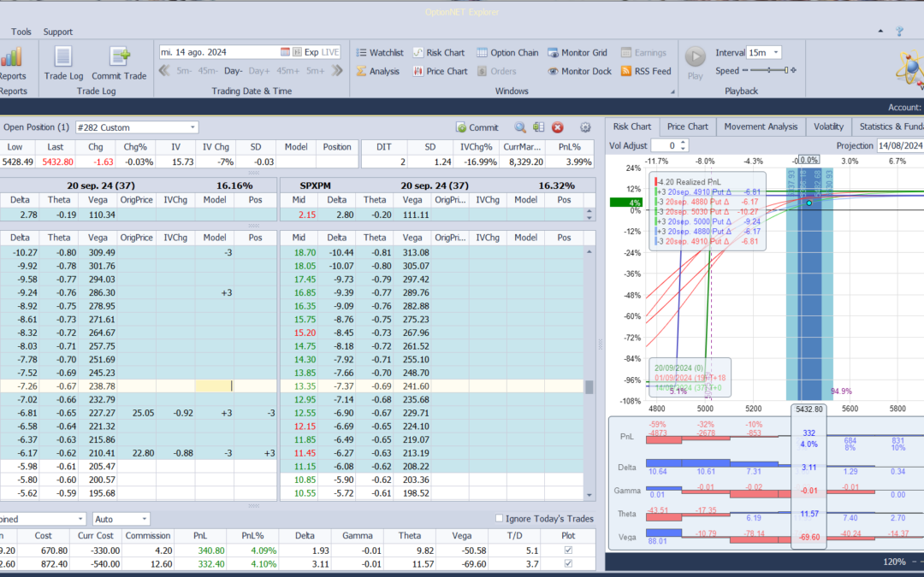Toggle the Plot checkbox in second row
The width and height of the screenshot is (924, 577).
click(x=568, y=564)
